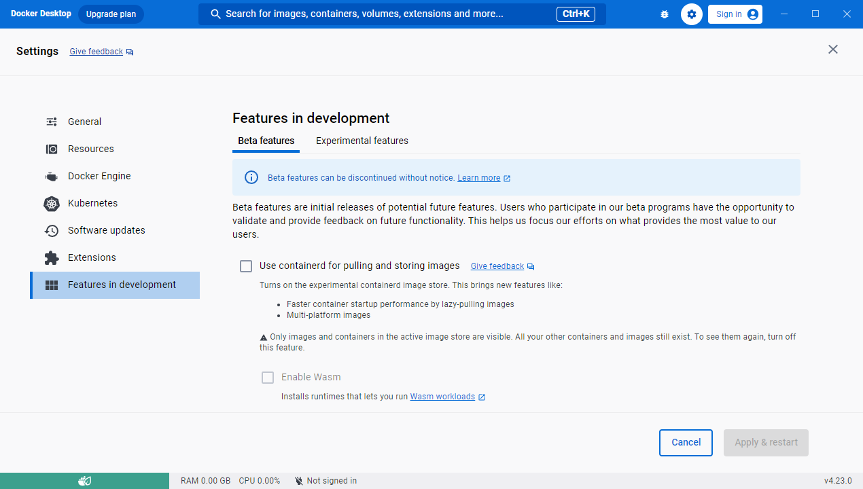The height and width of the screenshot is (489, 863).
Task: Click inside the search field
Action: pyautogui.click(x=381, y=14)
